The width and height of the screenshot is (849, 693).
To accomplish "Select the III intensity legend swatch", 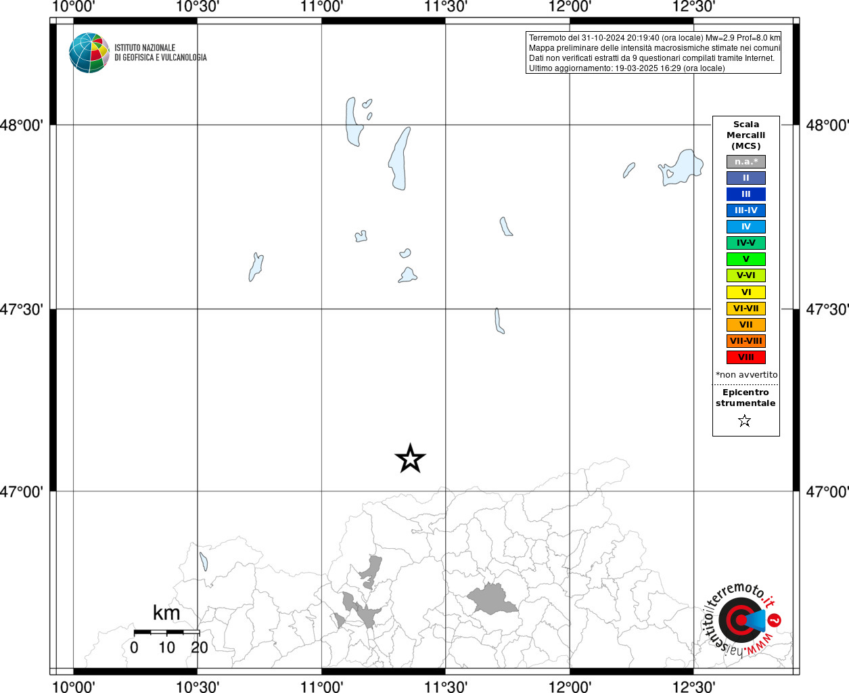I will pos(746,194).
